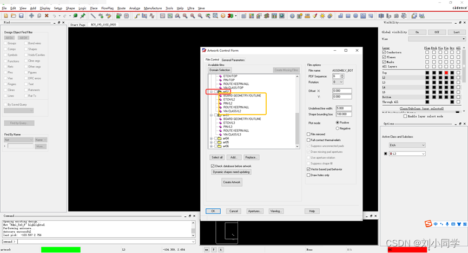
Task: Click the blue Show Element info icon
Action: pyautogui.click(x=292, y=16)
